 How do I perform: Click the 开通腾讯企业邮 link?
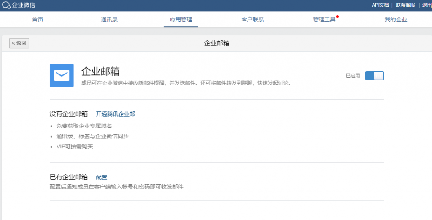pyautogui.click(x=115, y=114)
